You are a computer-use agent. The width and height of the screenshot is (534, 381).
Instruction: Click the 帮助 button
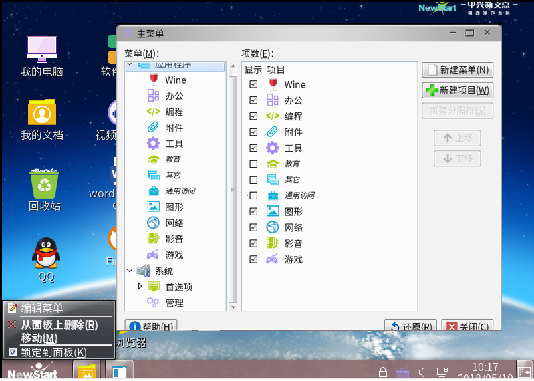click(151, 326)
